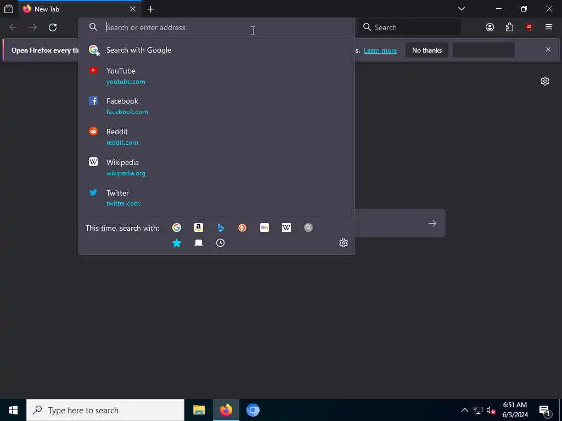The image size is (562, 421).
Task: Open File Explorer from the taskbar
Action: 199,410
